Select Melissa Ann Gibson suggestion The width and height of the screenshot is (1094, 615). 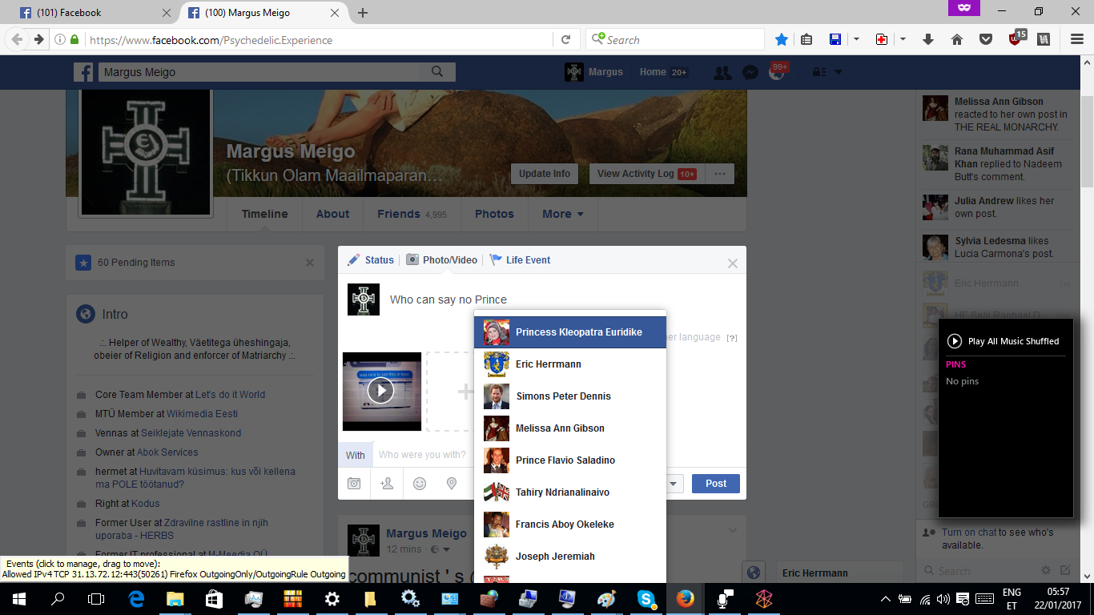pos(570,428)
